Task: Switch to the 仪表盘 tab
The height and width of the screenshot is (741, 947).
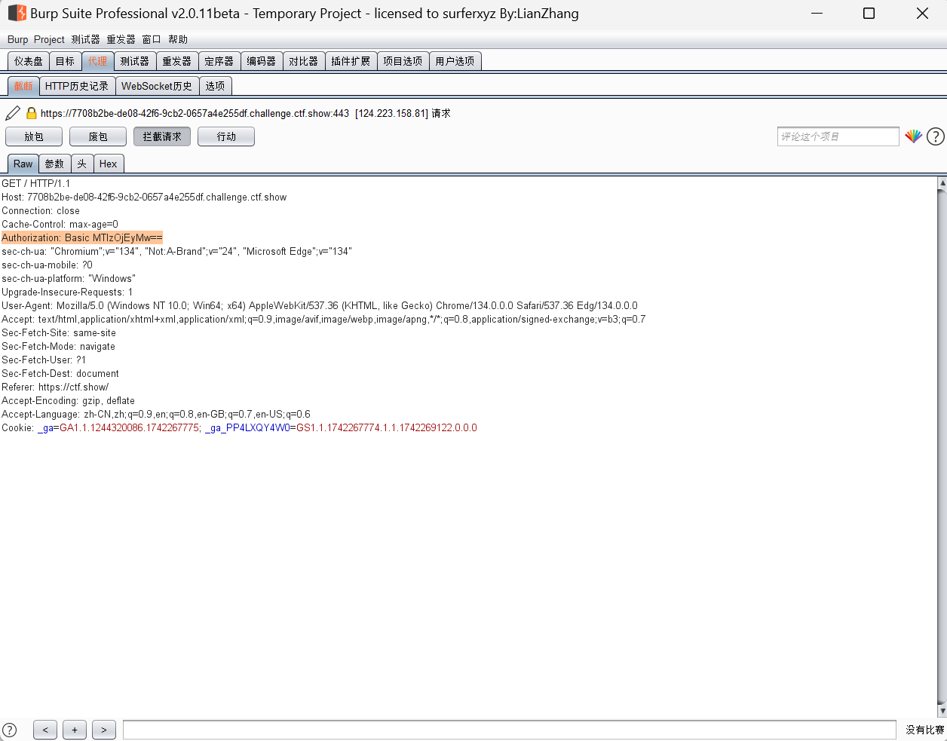Action: point(29,61)
